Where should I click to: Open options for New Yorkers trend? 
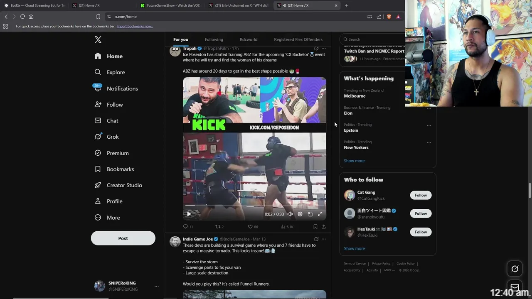coord(429,142)
